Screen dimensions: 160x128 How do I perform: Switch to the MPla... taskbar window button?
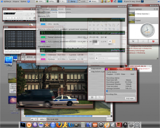[51, 2]
